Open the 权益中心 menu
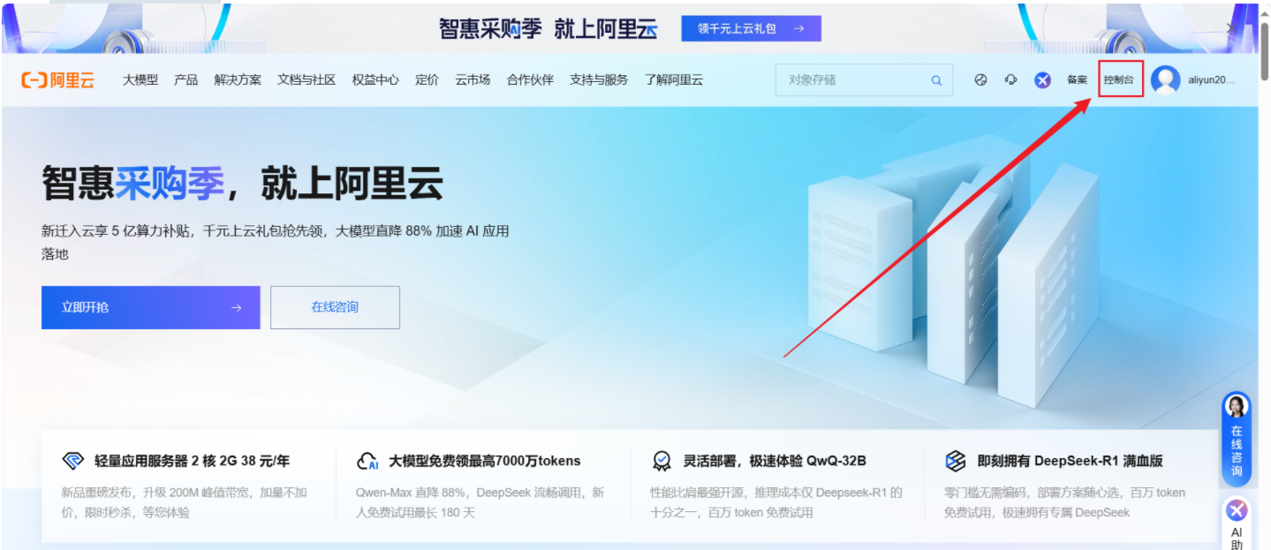Screen dimensions: 1271x550 [x=375, y=79]
